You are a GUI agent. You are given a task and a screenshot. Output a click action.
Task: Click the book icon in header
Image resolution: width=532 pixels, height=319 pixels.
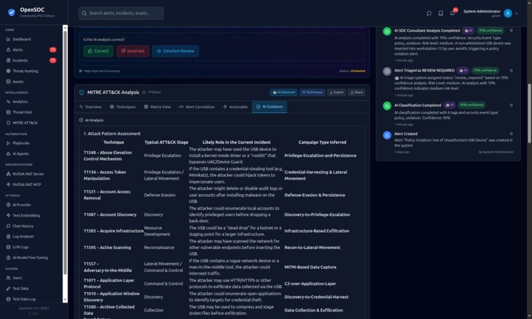pos(440,13)
